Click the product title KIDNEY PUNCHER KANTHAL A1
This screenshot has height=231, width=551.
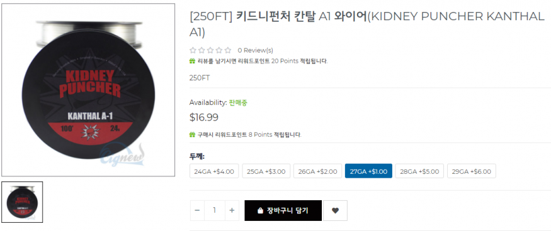click(x=367, y=23)
